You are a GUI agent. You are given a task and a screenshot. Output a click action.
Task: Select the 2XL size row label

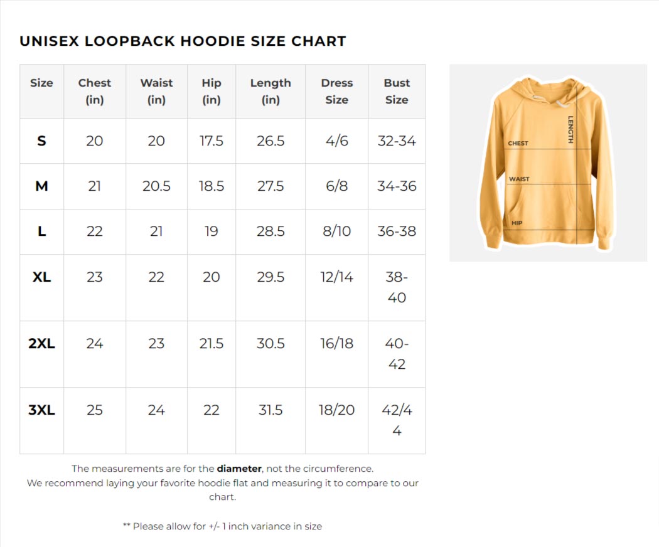(x=41, y=344)
